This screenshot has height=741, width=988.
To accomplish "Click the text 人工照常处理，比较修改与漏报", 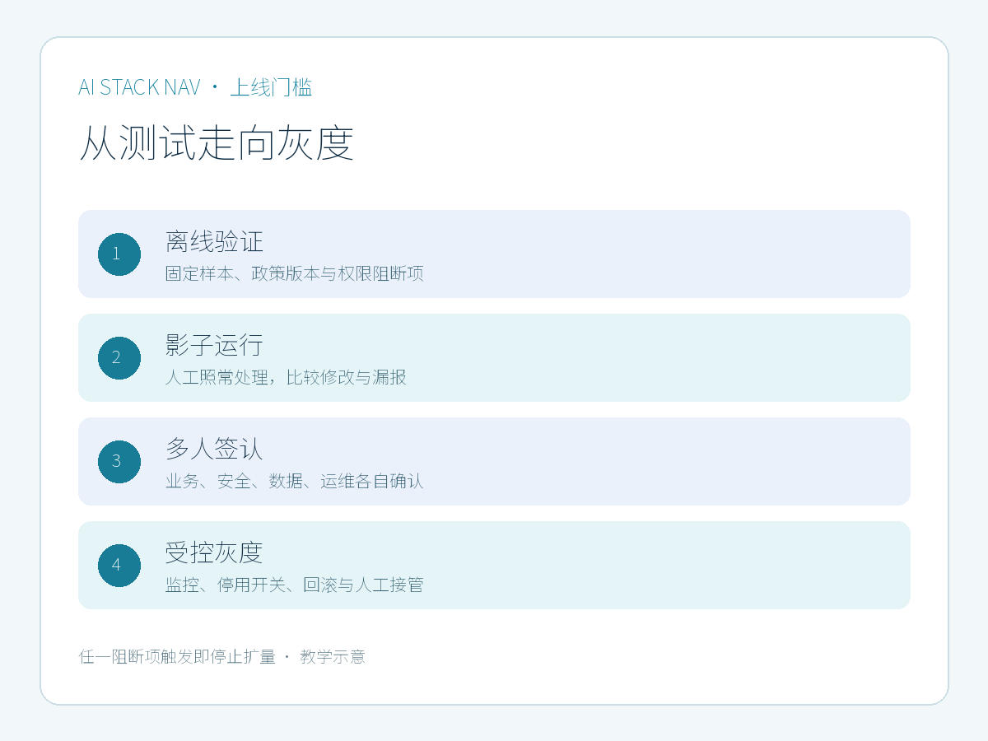I will click(x=286, y=377).
